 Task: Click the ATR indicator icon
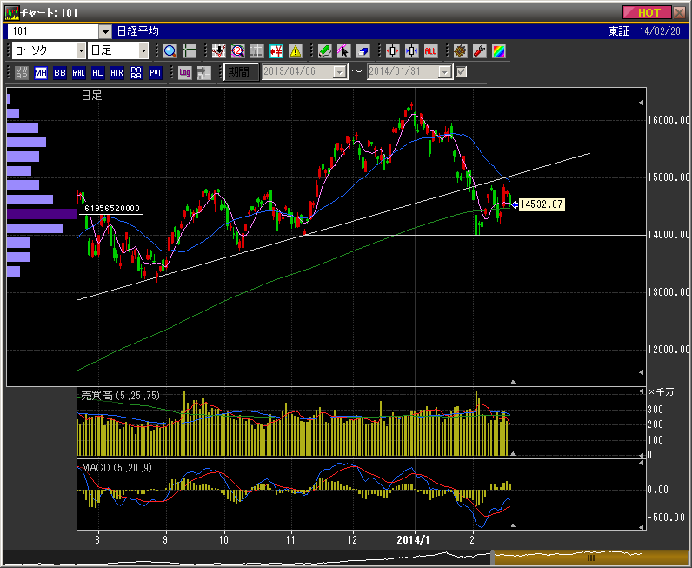coord(116,73)
